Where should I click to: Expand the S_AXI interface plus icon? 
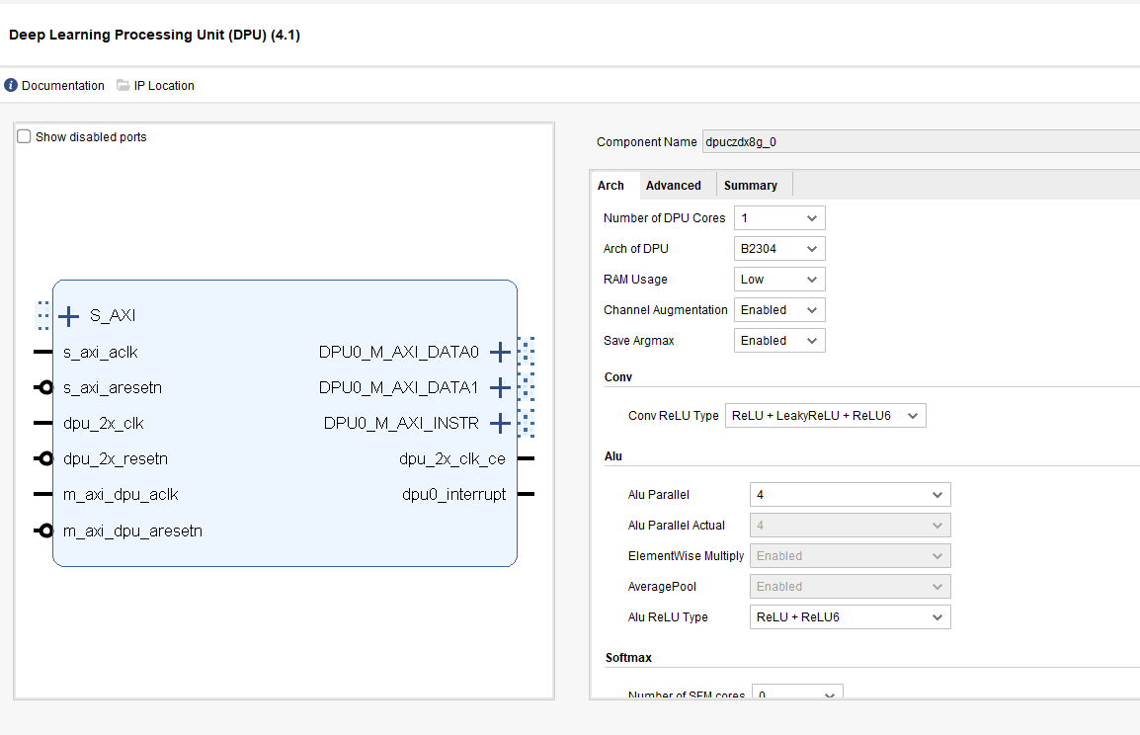68,316
